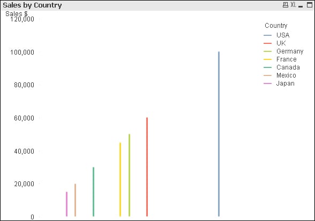Maximize the Sales by Country chart
315x221 pixels.
(310, 5)
